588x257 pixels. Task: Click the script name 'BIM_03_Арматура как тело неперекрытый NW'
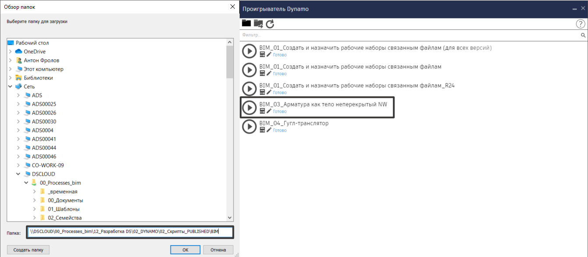click(x=323, y=104)
